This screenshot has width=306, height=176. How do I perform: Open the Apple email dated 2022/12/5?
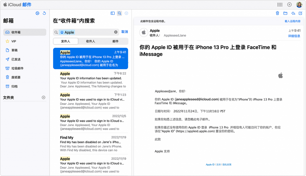tap(91, 122)
